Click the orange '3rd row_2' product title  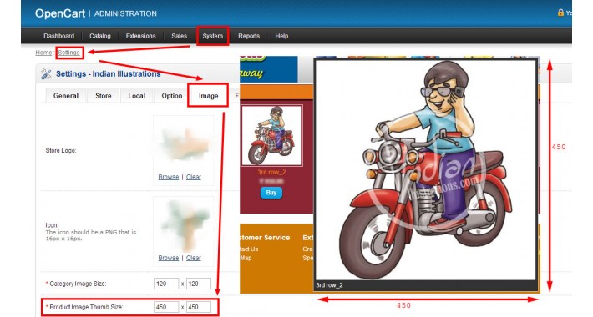pyautogui.click(x=271, y=172)
